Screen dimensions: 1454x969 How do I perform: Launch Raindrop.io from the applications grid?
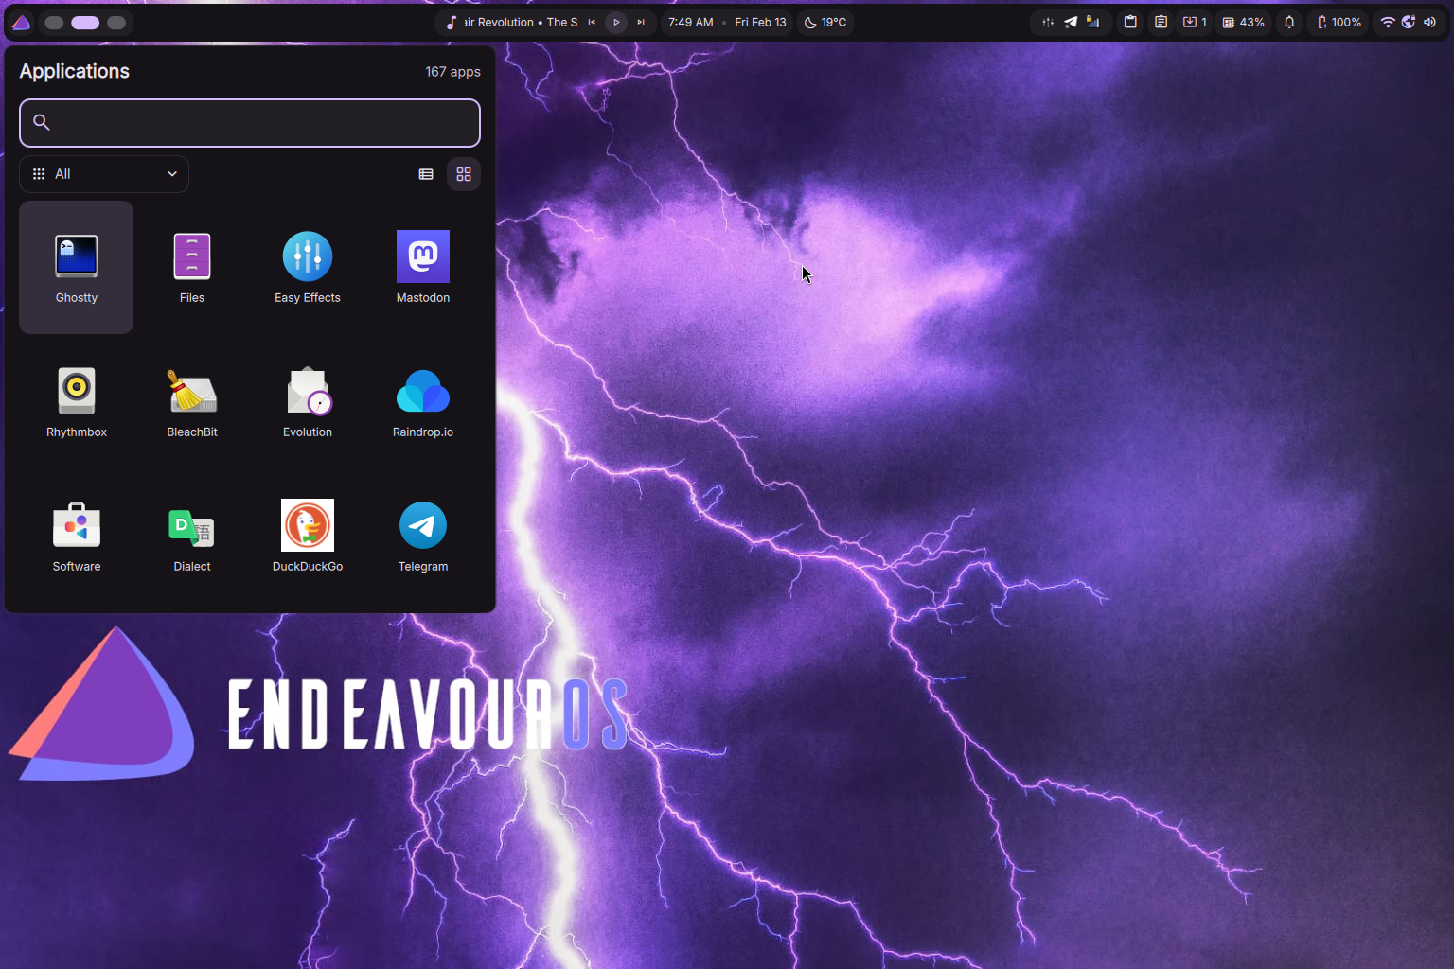click(423, 401)
